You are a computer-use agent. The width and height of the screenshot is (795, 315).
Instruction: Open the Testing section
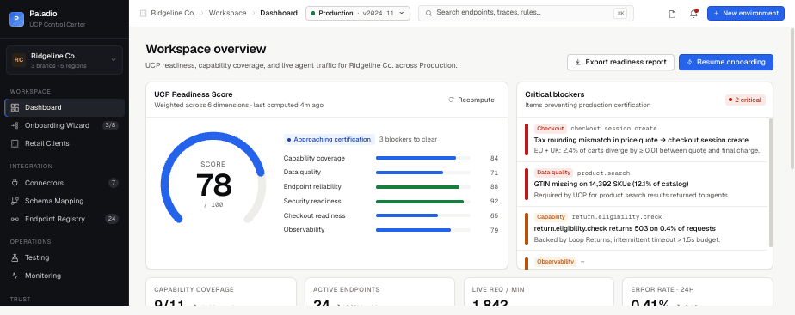(65, 257)
